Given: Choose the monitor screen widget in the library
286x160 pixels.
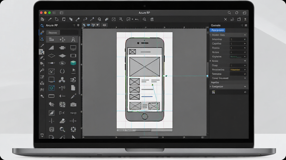Looking at the screenshot, I should (73, 48).
